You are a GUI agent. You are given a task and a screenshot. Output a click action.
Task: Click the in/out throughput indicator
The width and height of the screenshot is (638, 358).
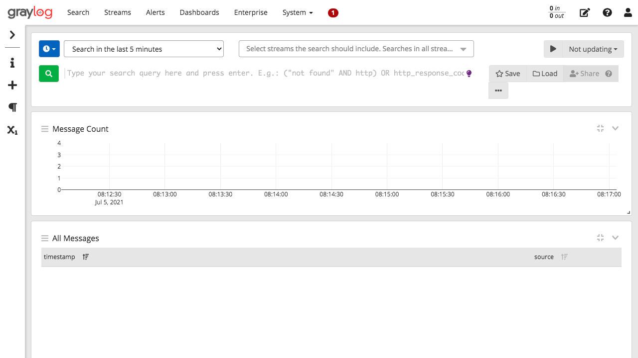[557, 12]
